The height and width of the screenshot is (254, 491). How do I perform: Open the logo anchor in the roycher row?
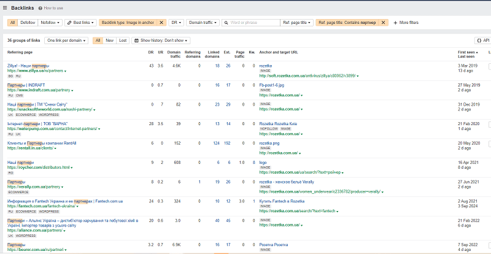[263, 163]
